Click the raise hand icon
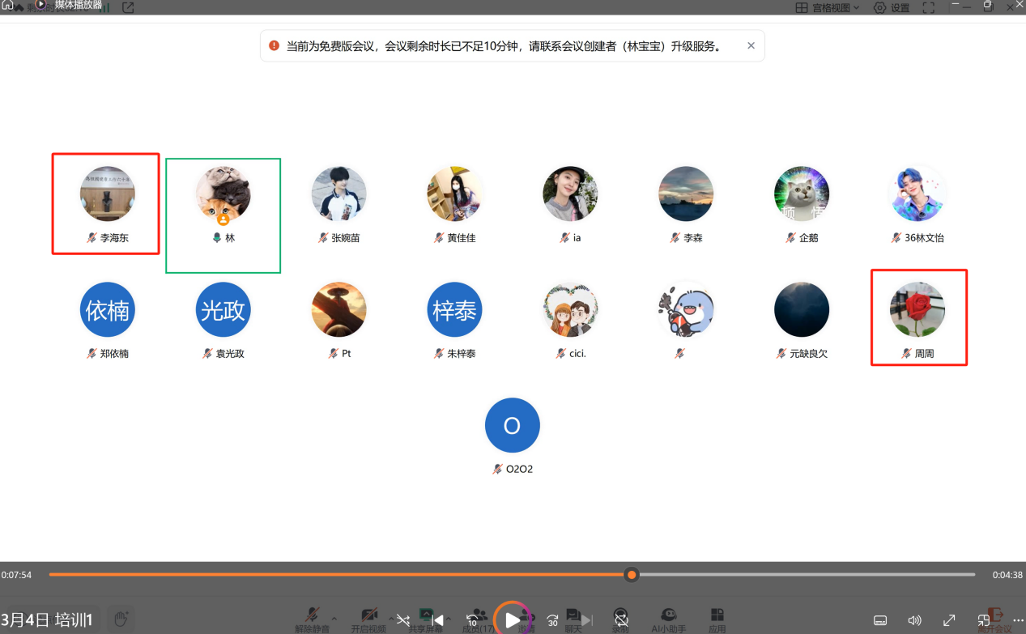The width and height of the screenshot is (1026, 634). tap(121, 620)
